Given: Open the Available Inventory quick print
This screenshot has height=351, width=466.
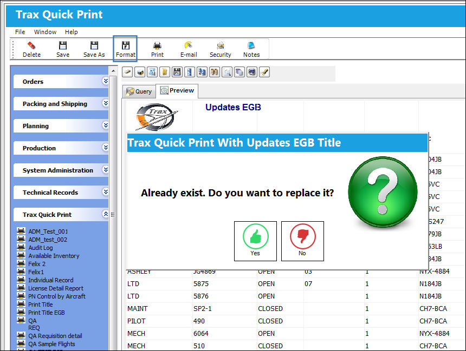Looking at the screenshot, I should (x=54, y=256).
